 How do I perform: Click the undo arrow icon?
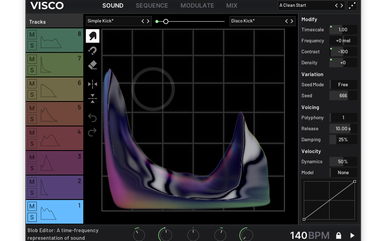pos(93,118)
